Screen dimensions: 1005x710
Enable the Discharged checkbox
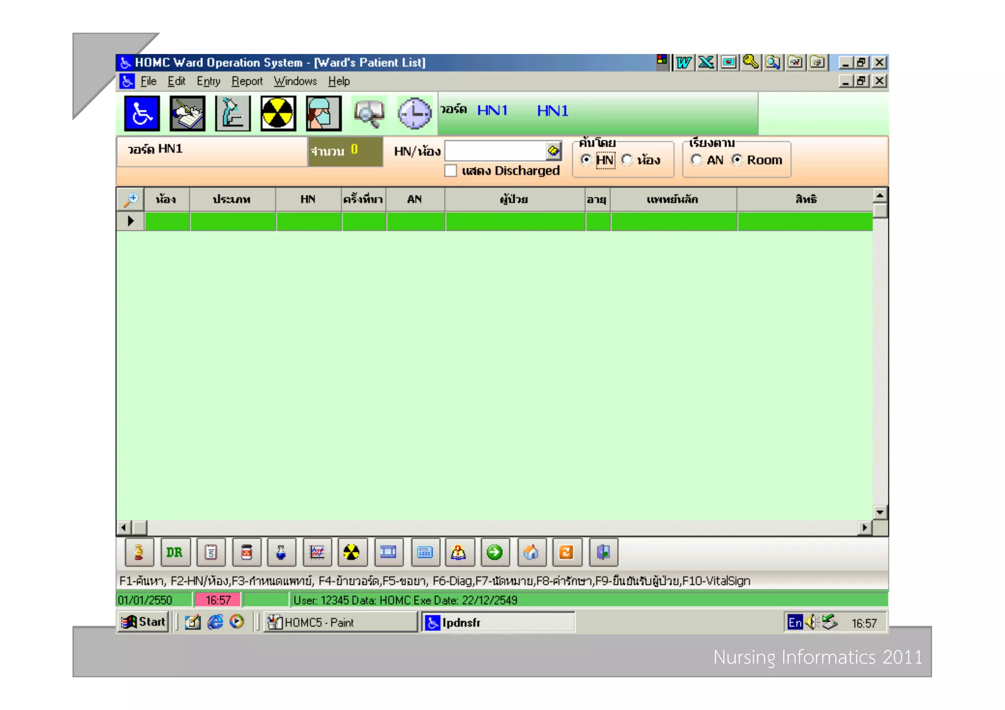point(450,171)
